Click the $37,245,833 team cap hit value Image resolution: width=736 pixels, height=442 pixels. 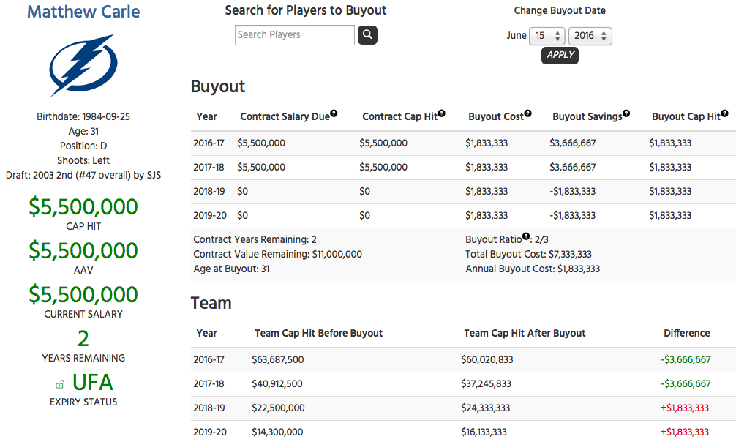(487, 383)
